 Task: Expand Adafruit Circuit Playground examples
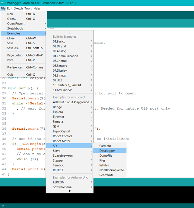(x=70, y=102)
